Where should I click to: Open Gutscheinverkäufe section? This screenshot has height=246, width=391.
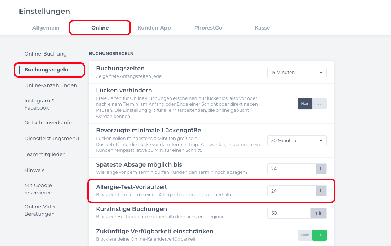point(48,123)
